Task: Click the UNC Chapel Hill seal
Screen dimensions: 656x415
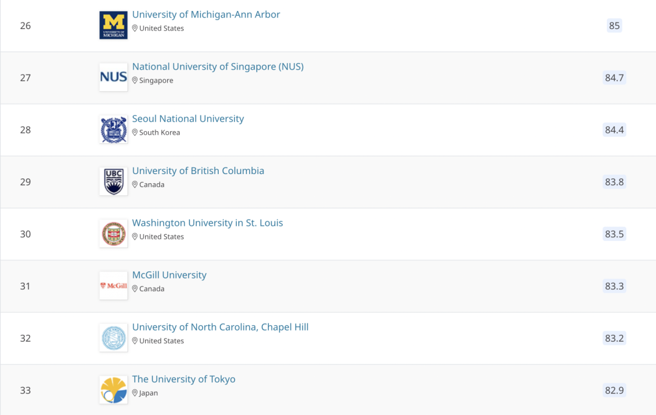Action: (x=114, y=338)
